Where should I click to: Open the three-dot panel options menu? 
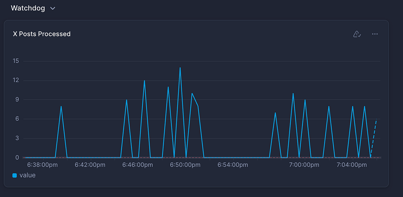375,34
